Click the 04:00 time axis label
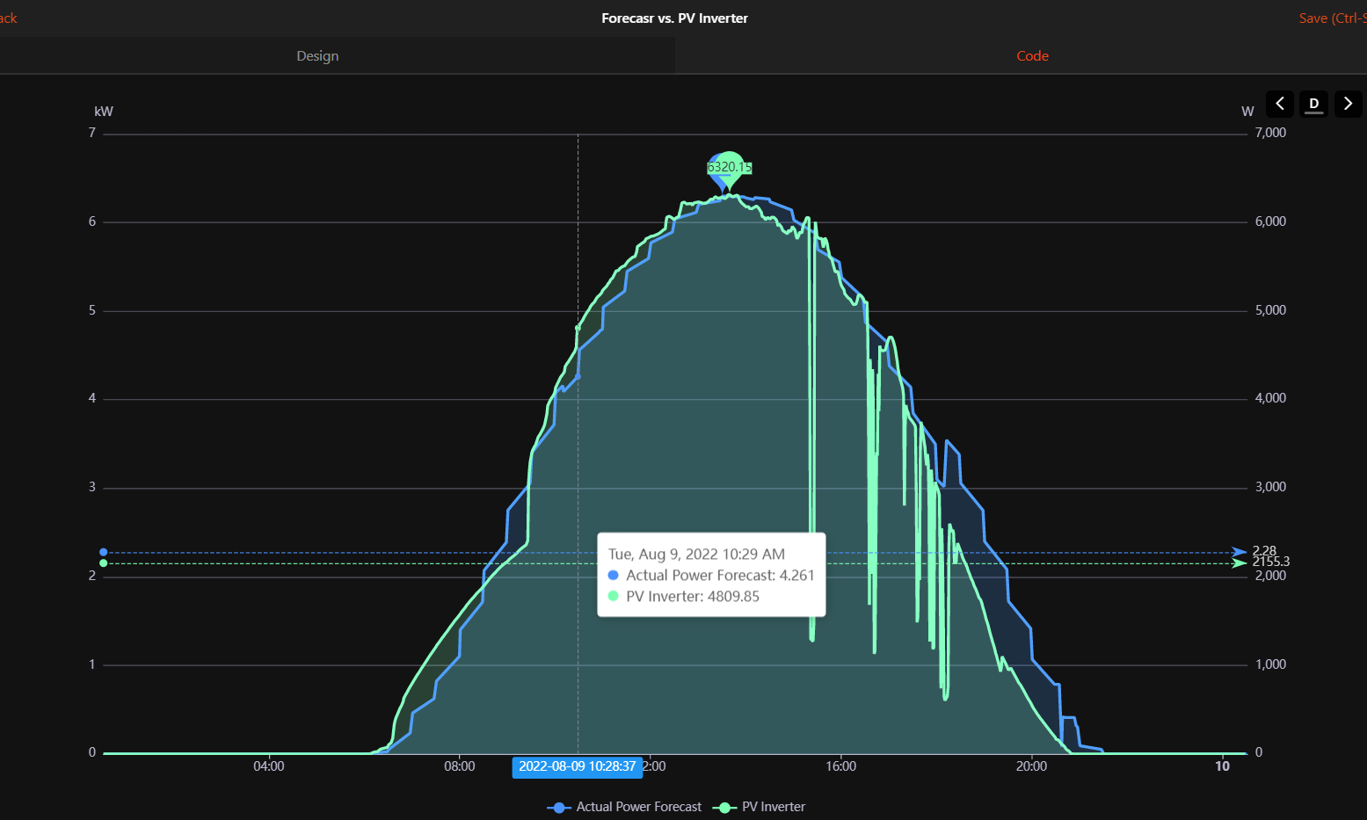The height and width of the screenshot is (820, 1367). coord(268,766)
